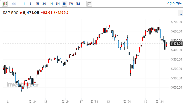Click the S&P 500 title
Image resolution: width=183 pixels, height=105 pixels.
pyautogui.click(x=10, y=13)
